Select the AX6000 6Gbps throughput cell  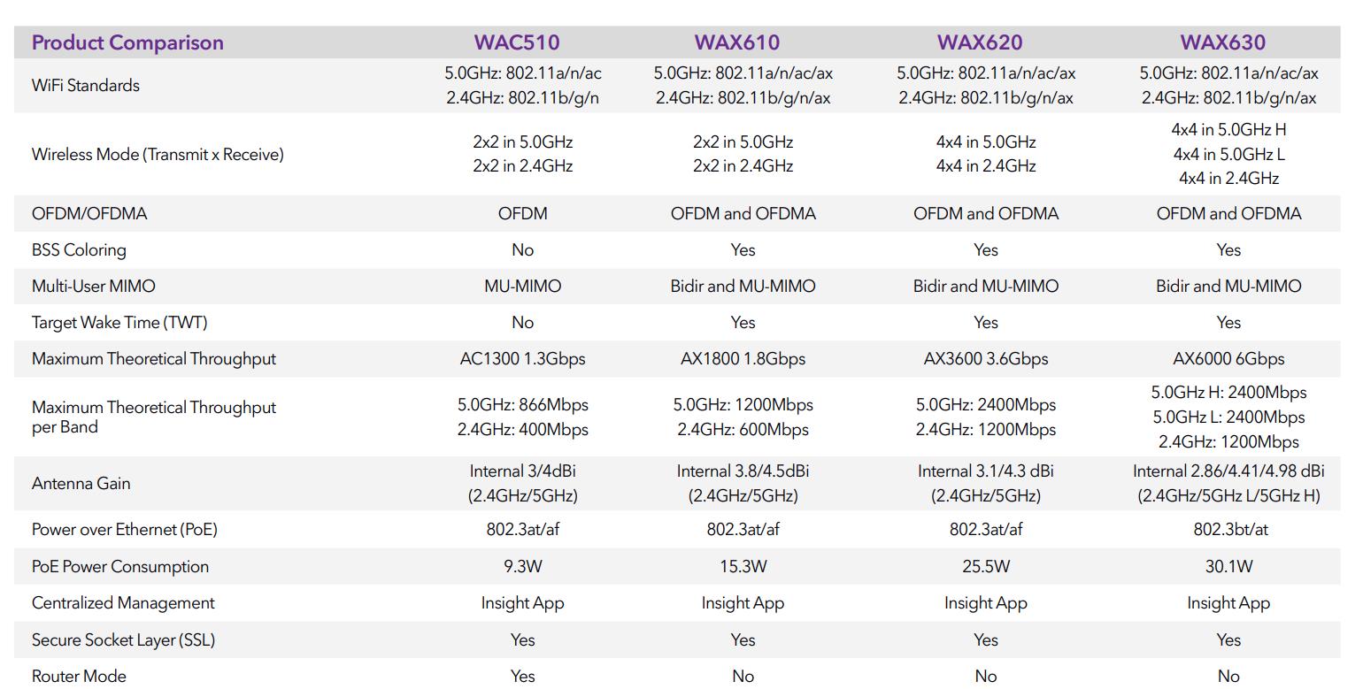click(x=1228, y=358)
